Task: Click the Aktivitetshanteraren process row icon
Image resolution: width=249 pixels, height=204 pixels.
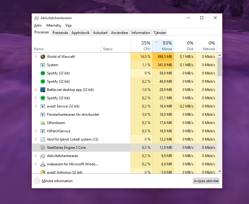Action: click(x=43, y=156)
